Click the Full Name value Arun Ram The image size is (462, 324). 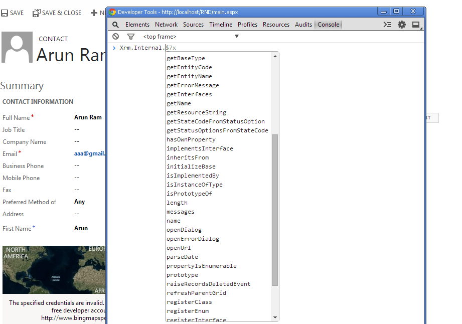88,117
